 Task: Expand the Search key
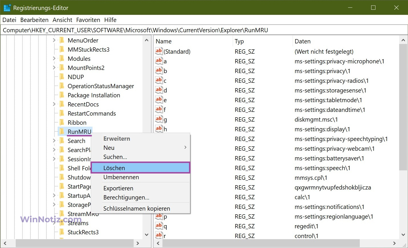pos(54,141)
